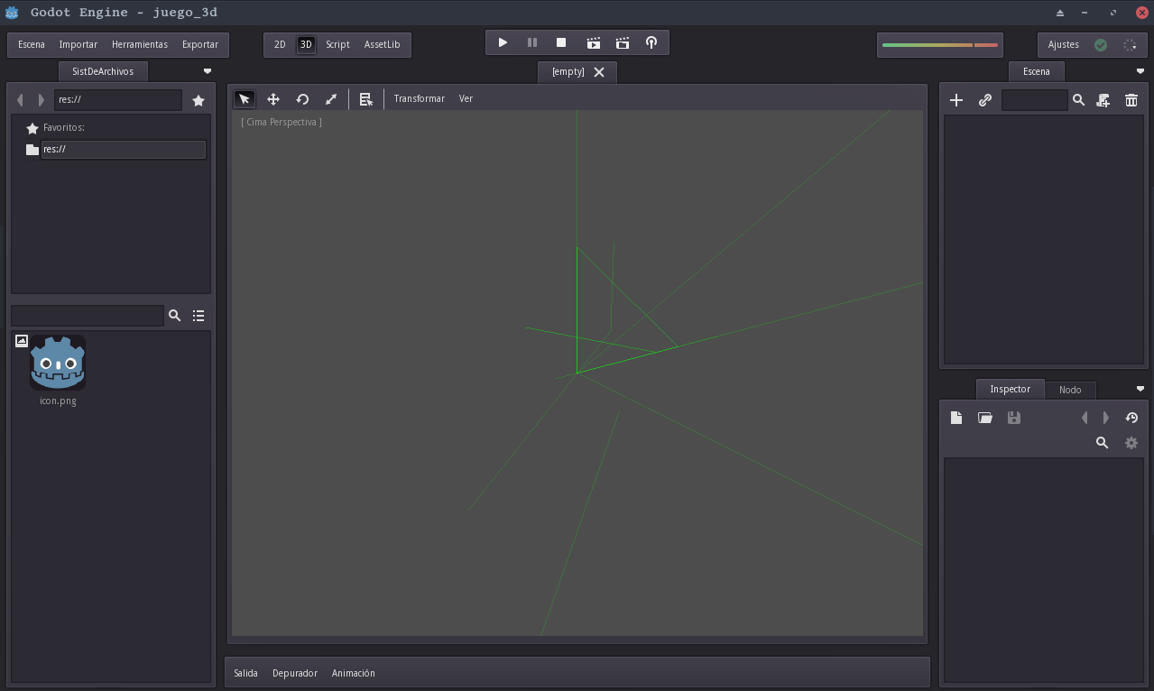Click the green check status icon
The width and height of the screenshot is (1154, 691).
point(1101,44)
